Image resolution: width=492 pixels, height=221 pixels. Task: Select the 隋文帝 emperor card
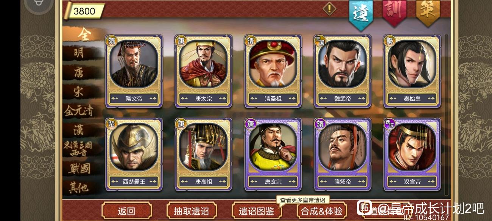tap(134, 71)
